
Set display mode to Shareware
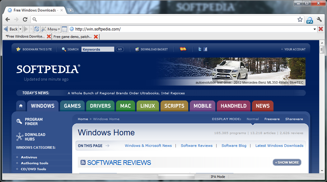pos(294,119)
